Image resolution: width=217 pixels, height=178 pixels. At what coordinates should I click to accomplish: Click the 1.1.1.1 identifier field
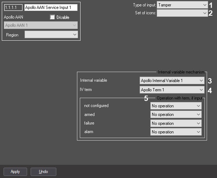[x=13, y=7]
